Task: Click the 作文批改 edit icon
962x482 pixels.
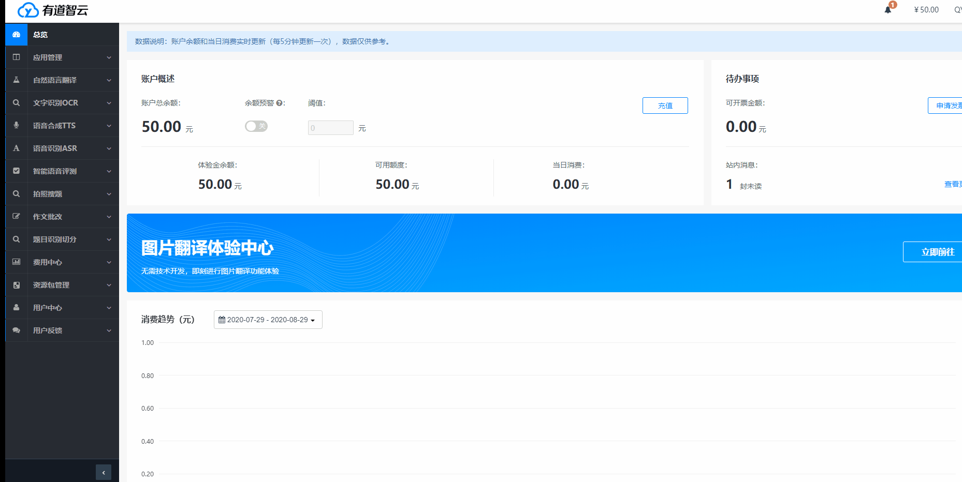Action: [x=16, y=217]
